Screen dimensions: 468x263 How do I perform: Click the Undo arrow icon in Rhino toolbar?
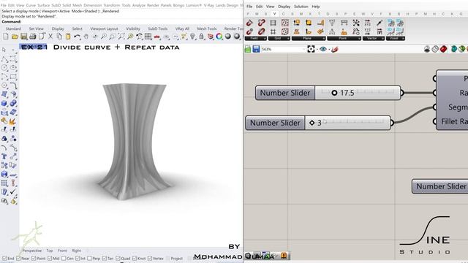click(x=77, y=37)
